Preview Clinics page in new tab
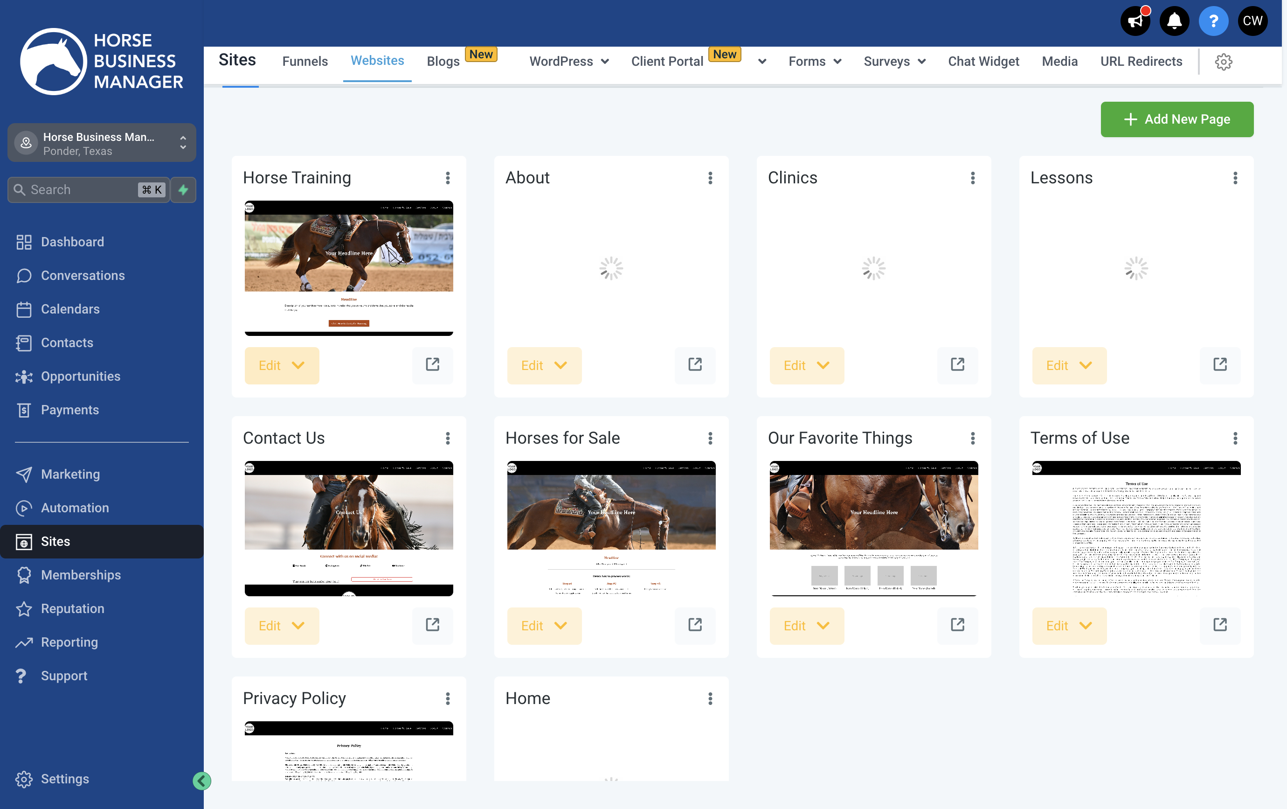1287x809 pixels. pos(957,365)
